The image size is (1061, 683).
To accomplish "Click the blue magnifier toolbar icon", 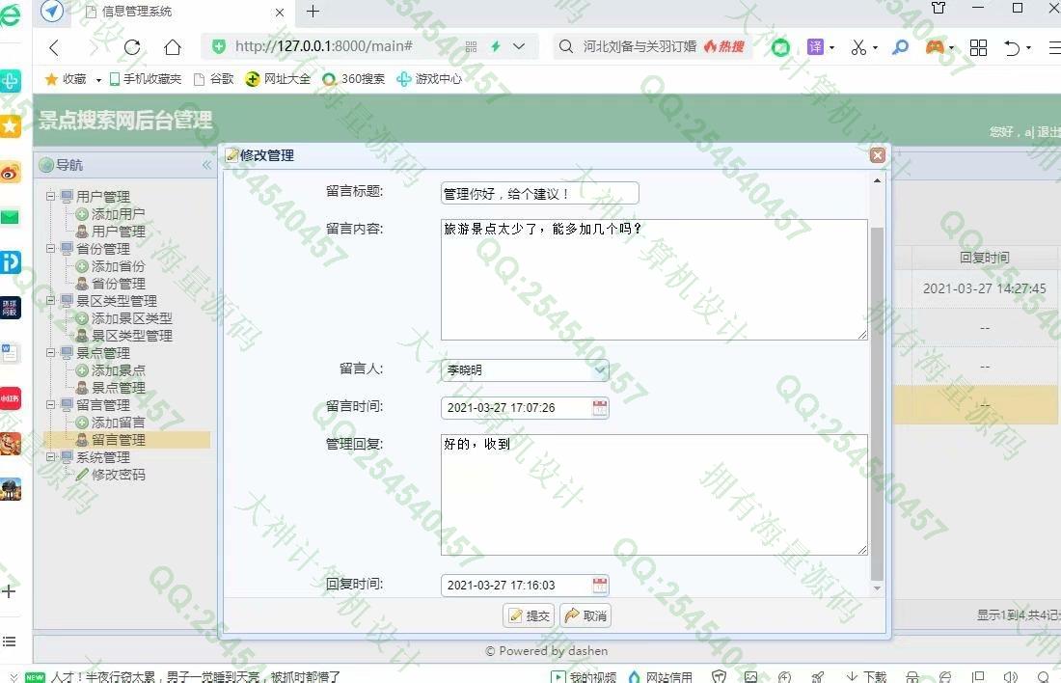I will point(900,46).
